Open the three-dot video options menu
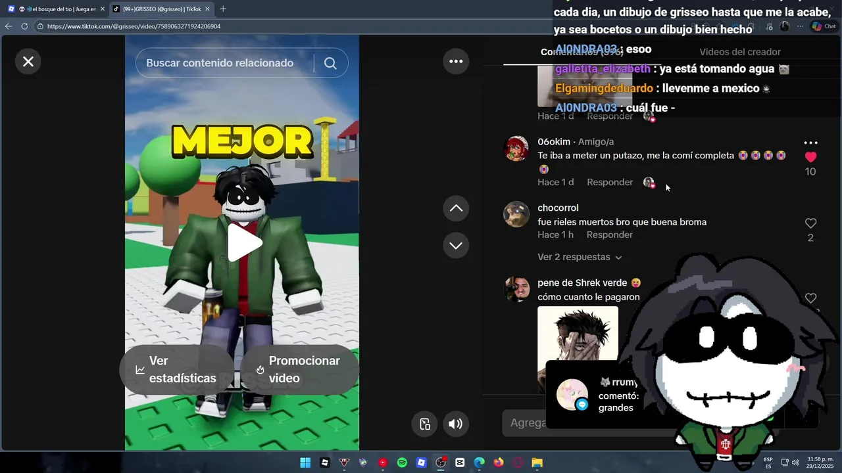The image size is (842, 473). click(456, 61)
